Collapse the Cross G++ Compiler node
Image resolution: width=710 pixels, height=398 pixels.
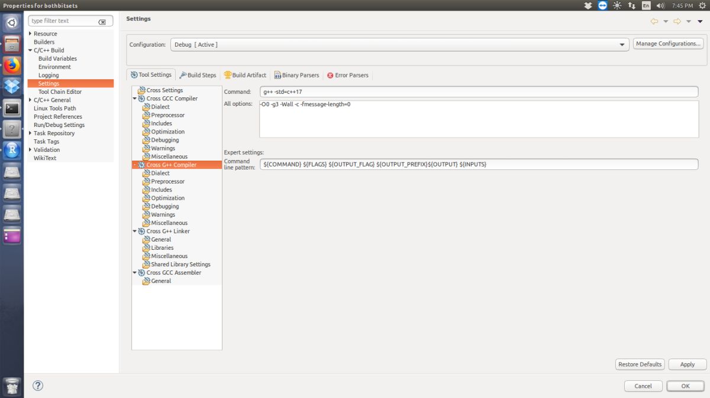tap(135, 165)
